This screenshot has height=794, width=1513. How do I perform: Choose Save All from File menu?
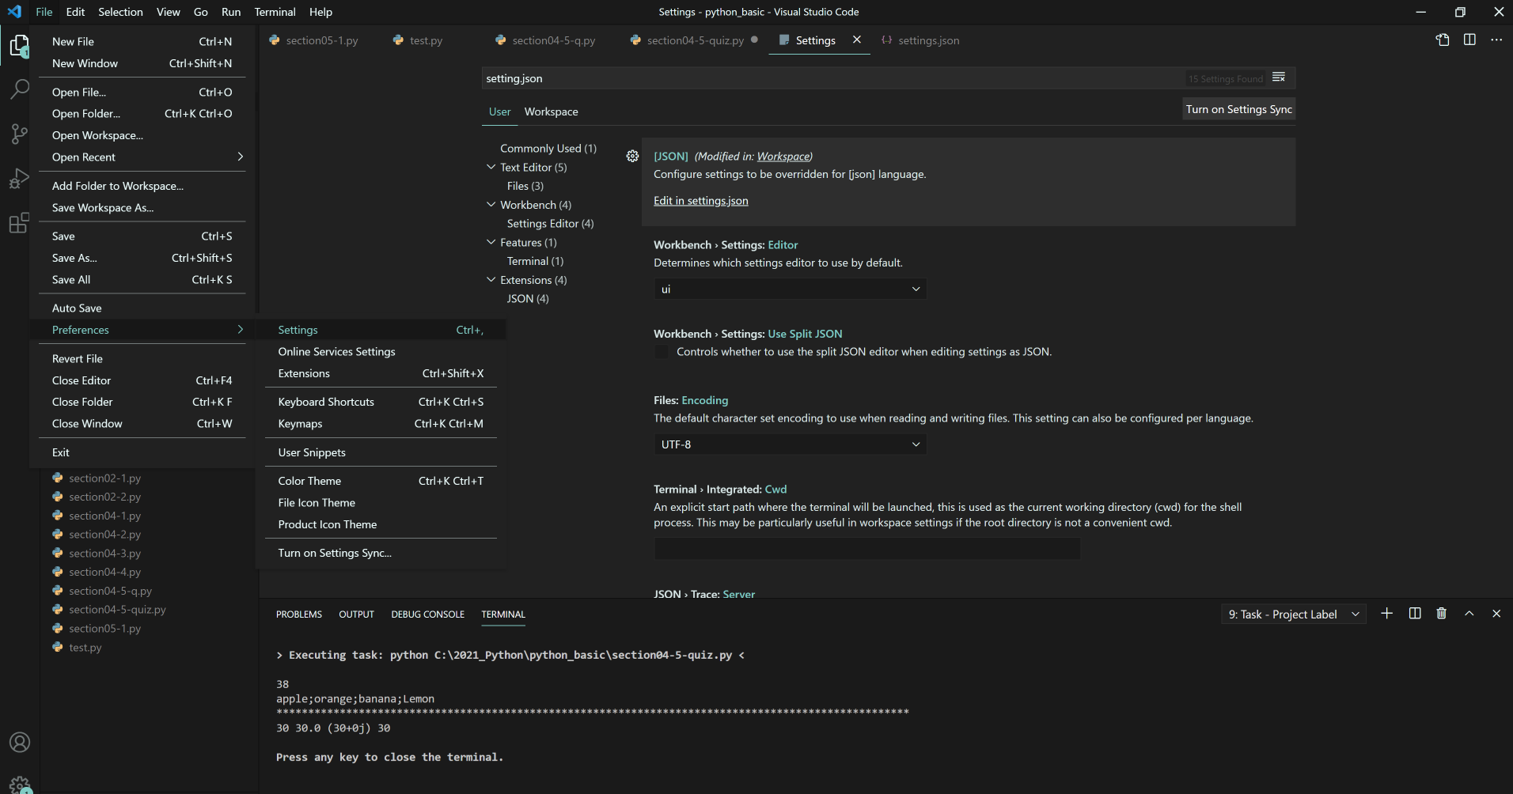(142, 280)
